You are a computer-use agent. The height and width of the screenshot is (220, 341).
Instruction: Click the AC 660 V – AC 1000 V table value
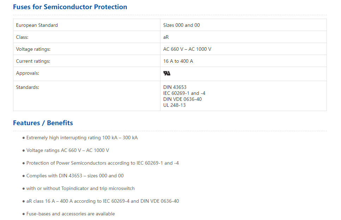point(187,49)
